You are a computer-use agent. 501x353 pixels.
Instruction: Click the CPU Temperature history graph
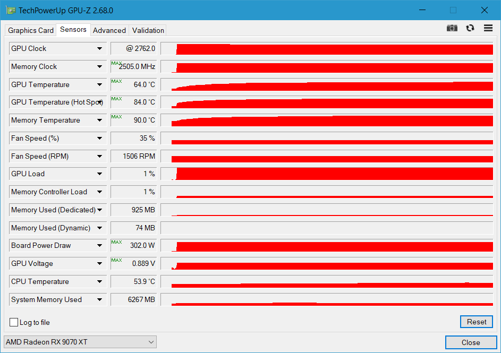[x=327, y=281]
